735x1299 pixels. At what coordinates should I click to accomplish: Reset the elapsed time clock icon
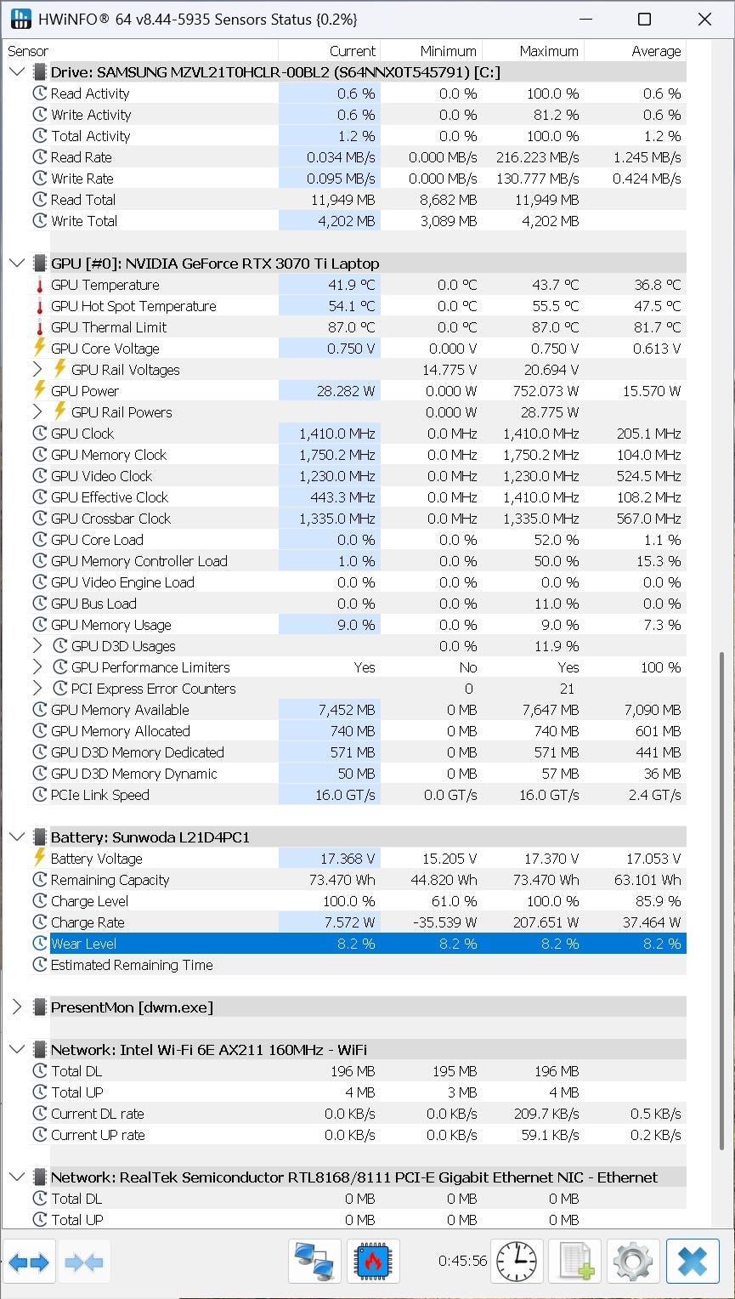[517, 1262]
